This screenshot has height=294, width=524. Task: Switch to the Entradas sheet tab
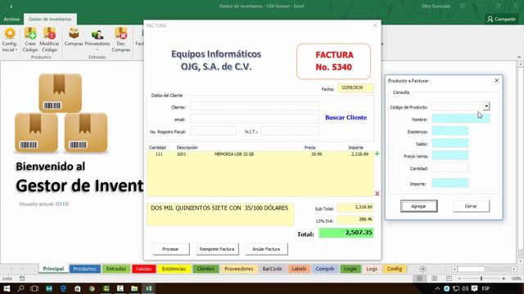click(x=116, y=269)
